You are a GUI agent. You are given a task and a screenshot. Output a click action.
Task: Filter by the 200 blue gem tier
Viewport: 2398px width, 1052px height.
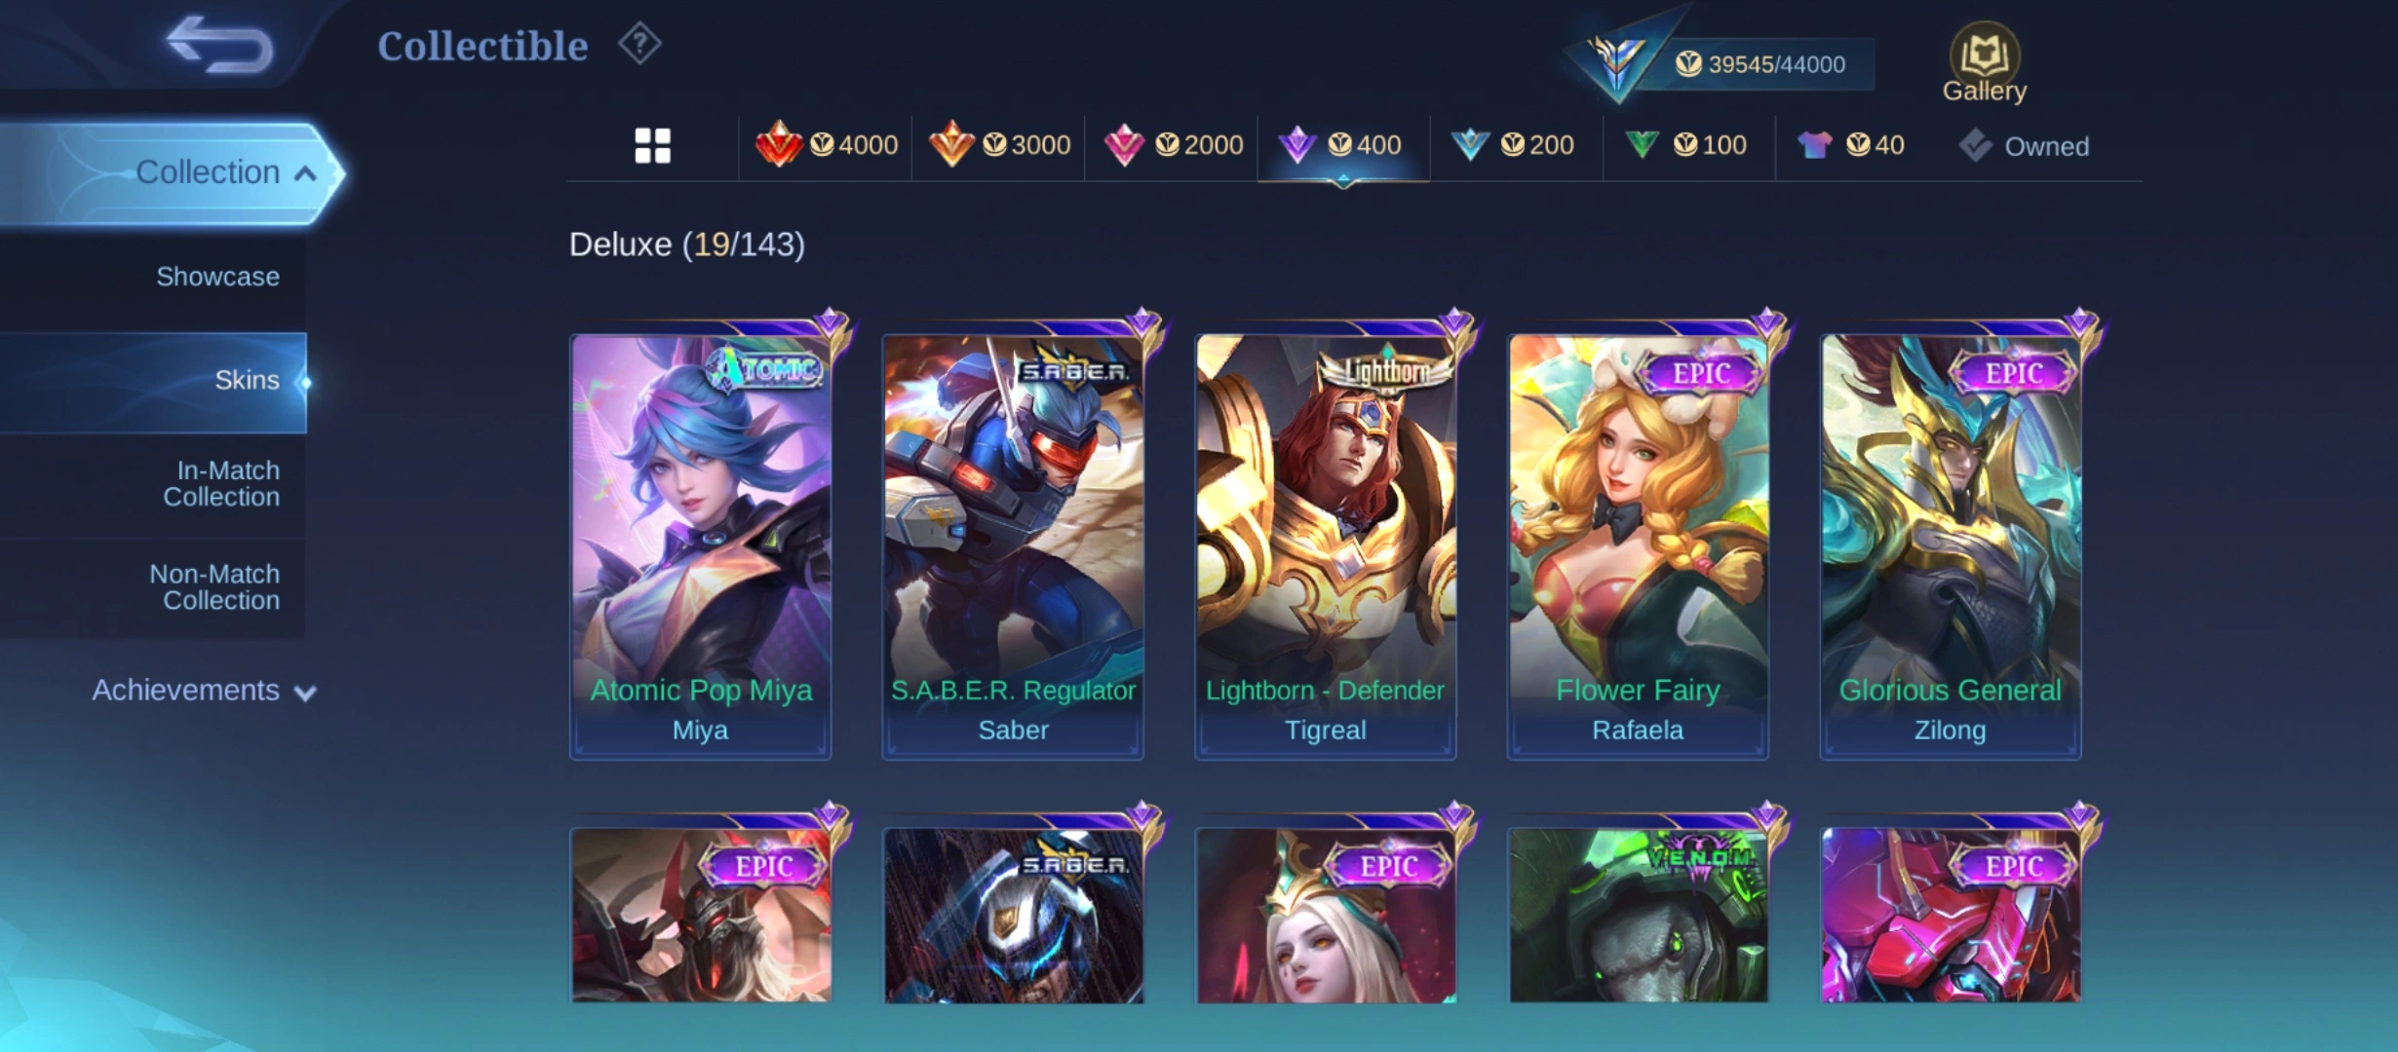point(1512,145)
